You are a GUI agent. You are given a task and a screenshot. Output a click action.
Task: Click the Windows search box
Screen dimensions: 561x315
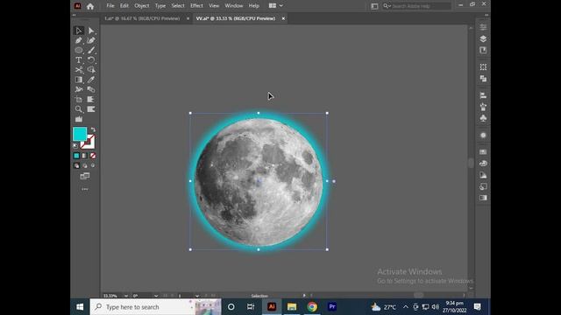[156, 307]
